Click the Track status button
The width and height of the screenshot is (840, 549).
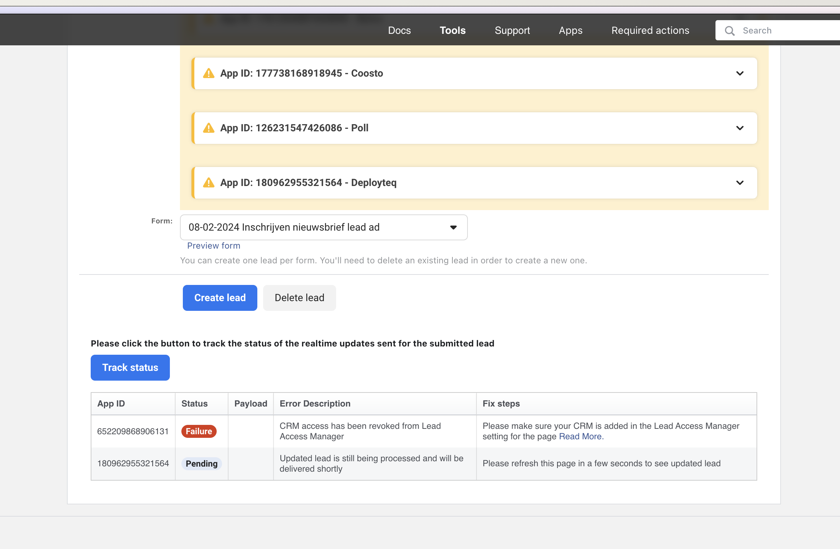130,368
